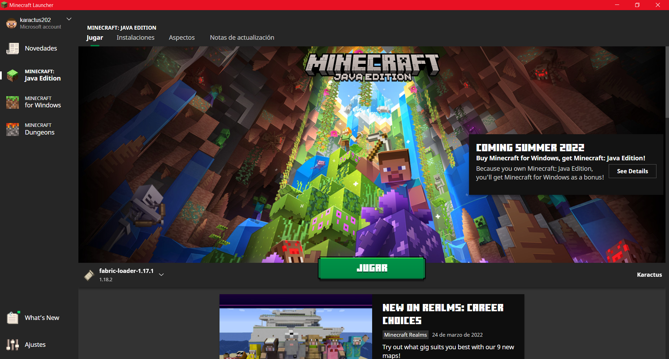Open the What's New clipboard icon

[x=13, y=318]
